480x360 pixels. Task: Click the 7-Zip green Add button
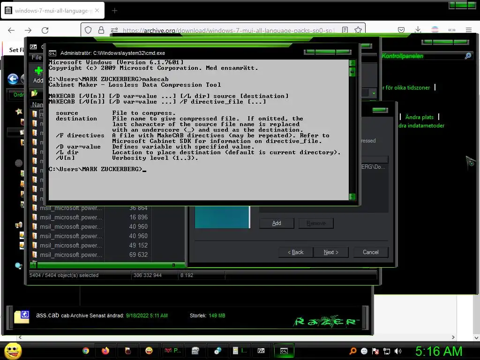pyautogui.click(x=38, y=75)
